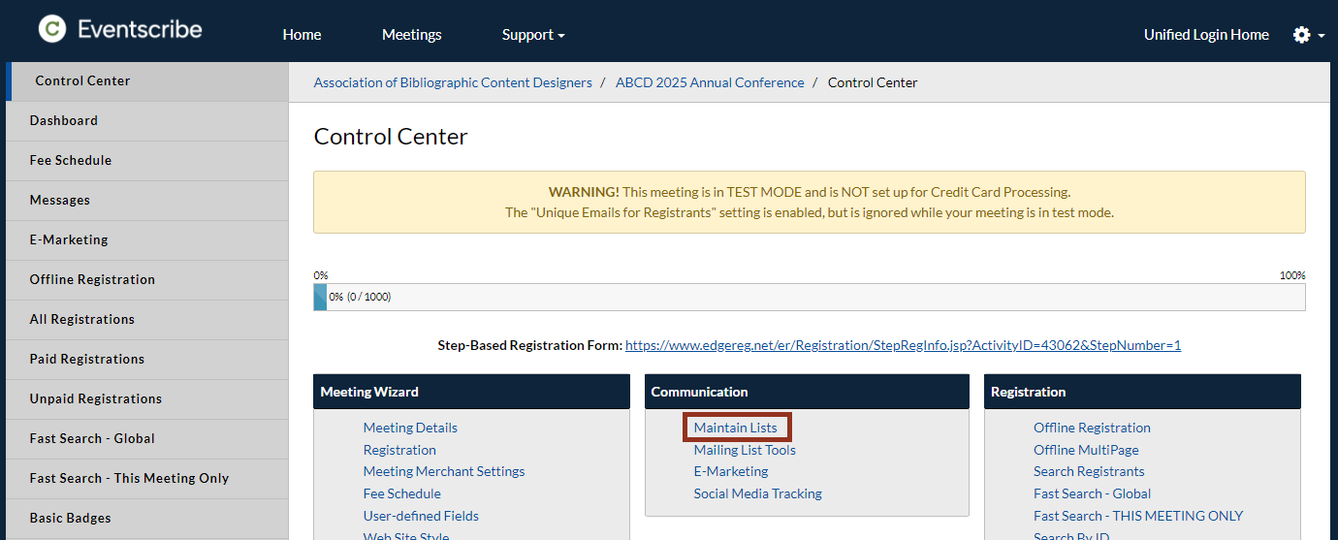
Task: Open All Registrations in the sidebar
Action: 147,320
